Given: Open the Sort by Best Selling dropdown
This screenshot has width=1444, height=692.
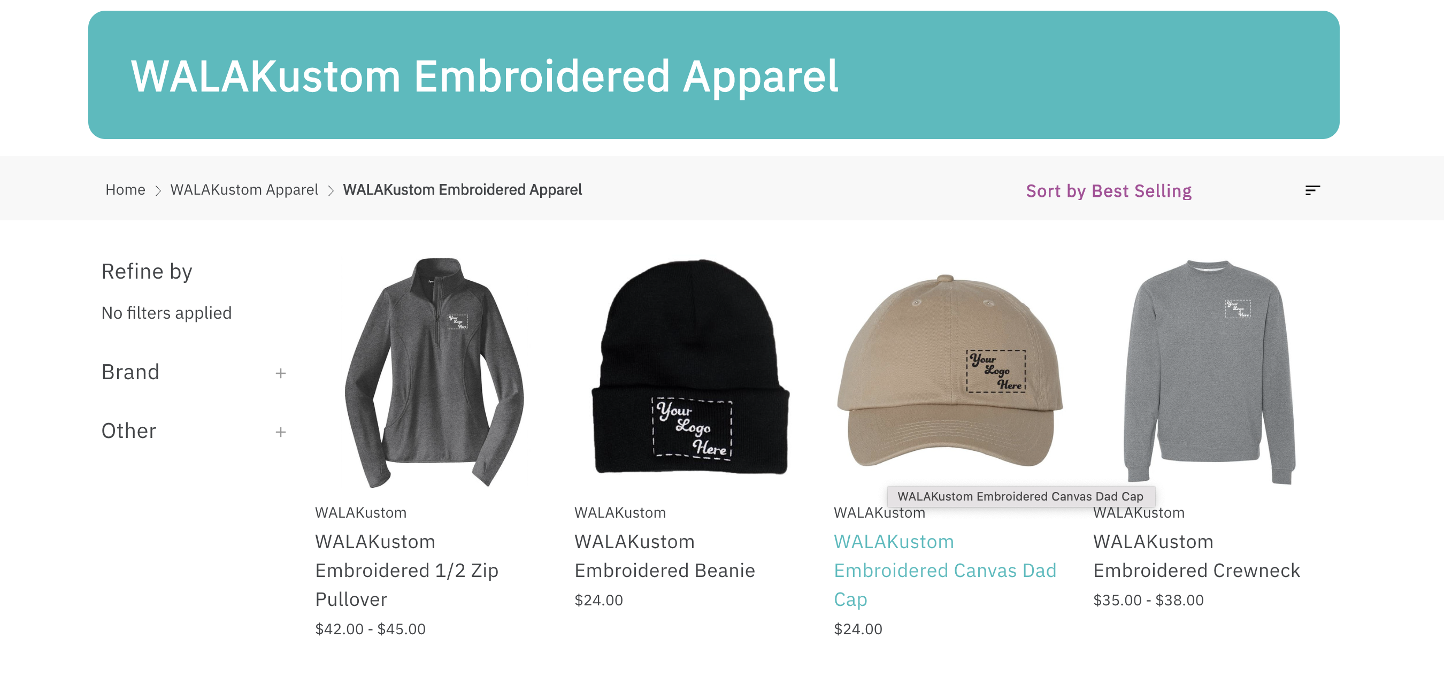Looking at the screenshot, I should click(1109, 191).
